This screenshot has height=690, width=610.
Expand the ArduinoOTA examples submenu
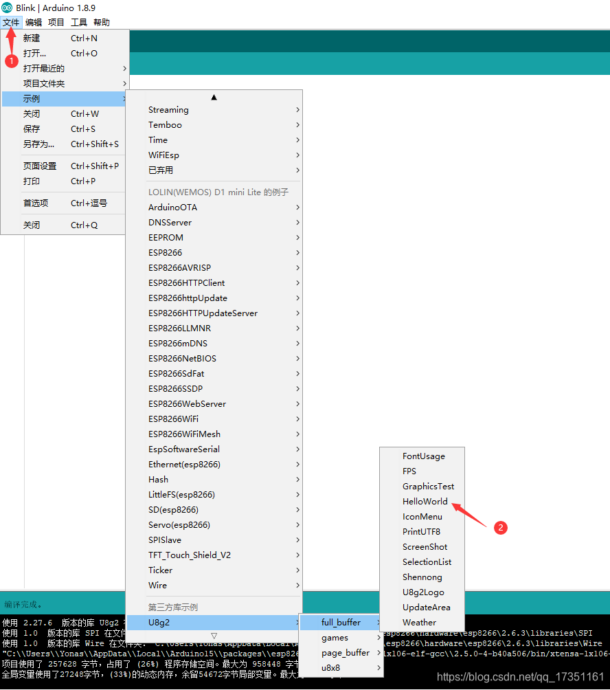pyautogui.click(x=214, y=208)
